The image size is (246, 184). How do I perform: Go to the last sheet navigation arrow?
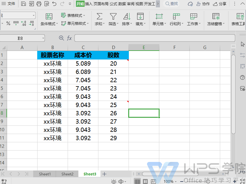26,174
